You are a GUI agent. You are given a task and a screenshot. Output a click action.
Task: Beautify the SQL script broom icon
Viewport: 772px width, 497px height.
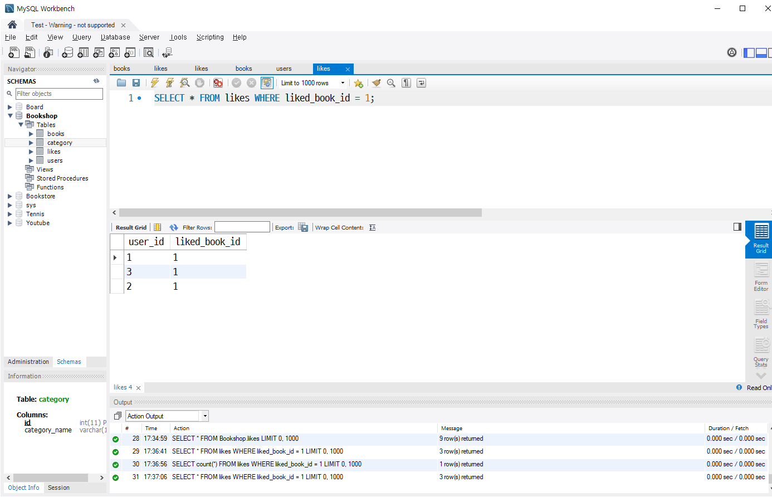click(x=377, y=83)
